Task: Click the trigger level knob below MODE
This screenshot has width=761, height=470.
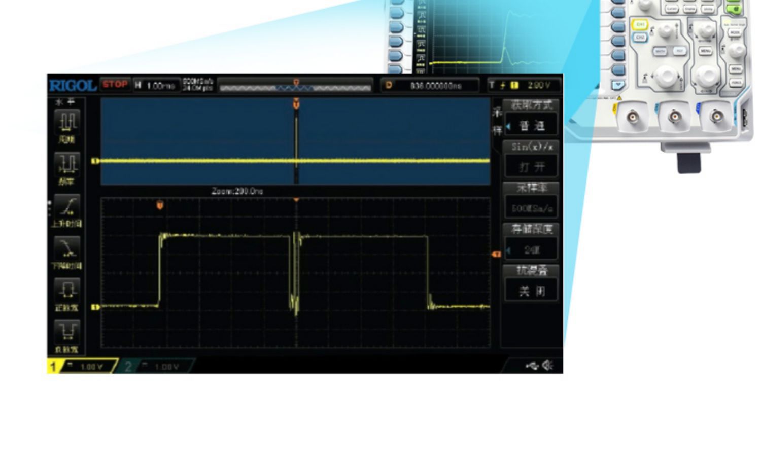Action: 737,50
